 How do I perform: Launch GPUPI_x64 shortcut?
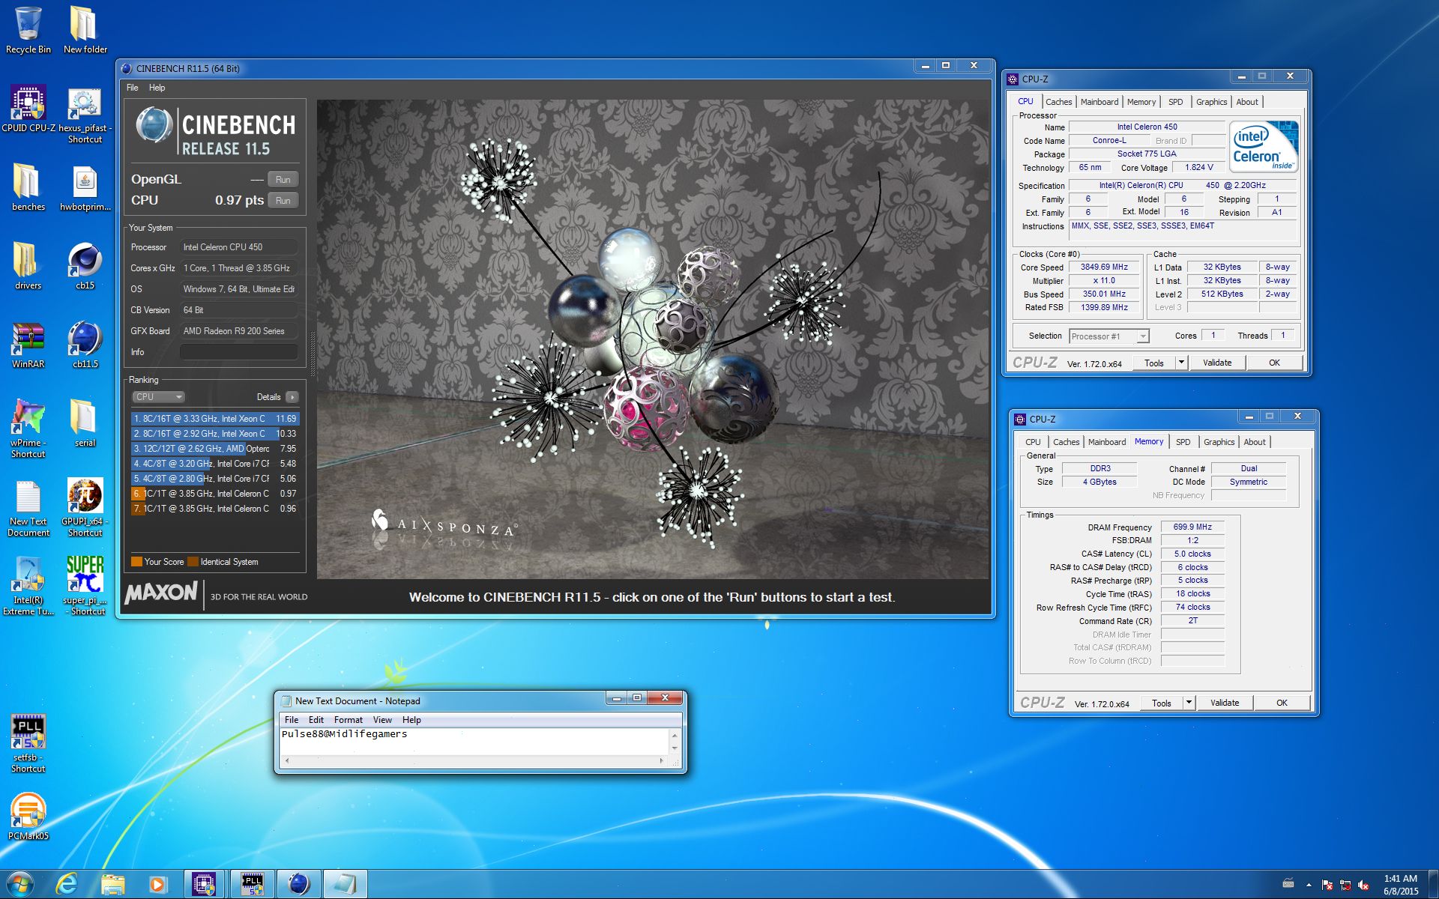(85, 508)
